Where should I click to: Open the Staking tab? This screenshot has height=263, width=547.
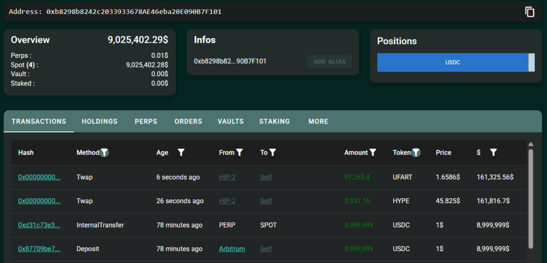(275, 121)
